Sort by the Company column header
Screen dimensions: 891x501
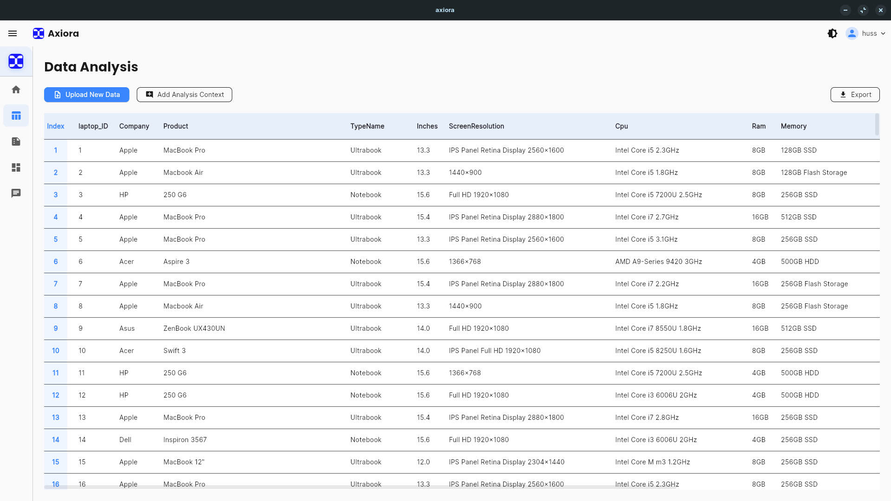pyautogui.click(x=134, y=126)
